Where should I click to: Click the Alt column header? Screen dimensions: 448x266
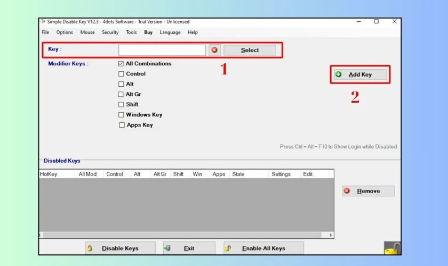[140, 174]
